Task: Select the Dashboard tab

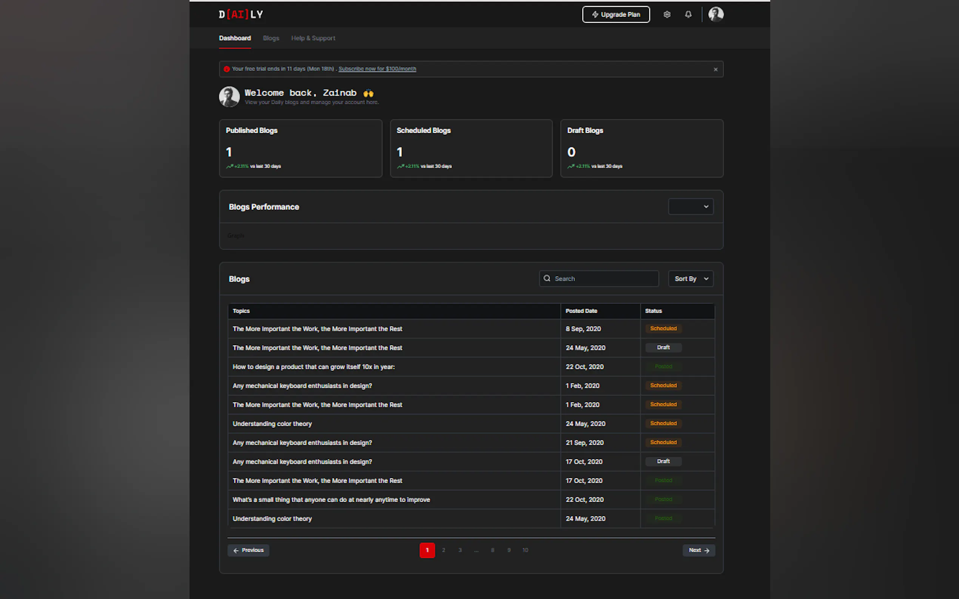Action: tap(235, 38)
